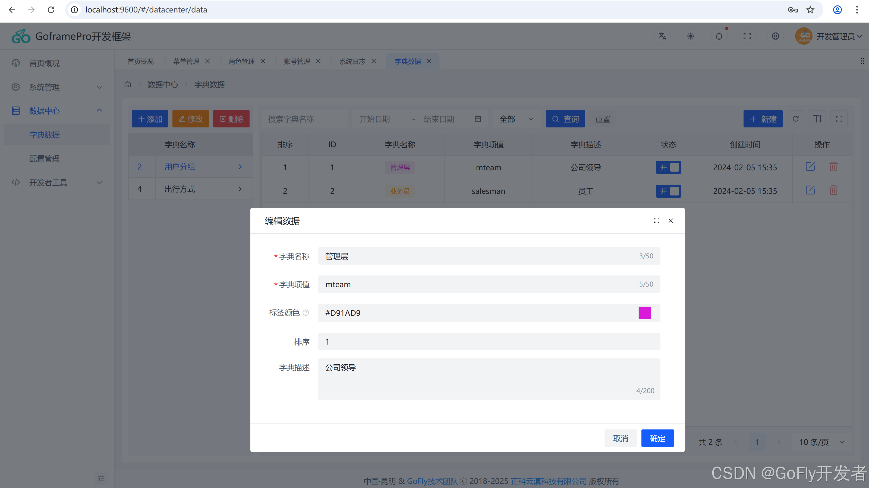Click the theme mode icon in the header
Screen dimensions: 869x488
691,36
